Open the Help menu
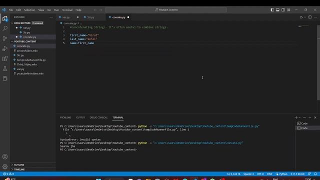Screen dimensions: 320x180 78,10
